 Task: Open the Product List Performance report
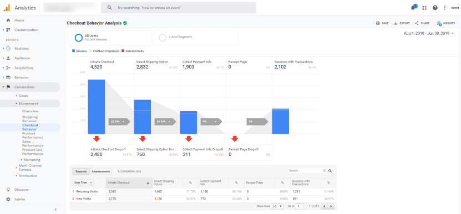[33, 152]
